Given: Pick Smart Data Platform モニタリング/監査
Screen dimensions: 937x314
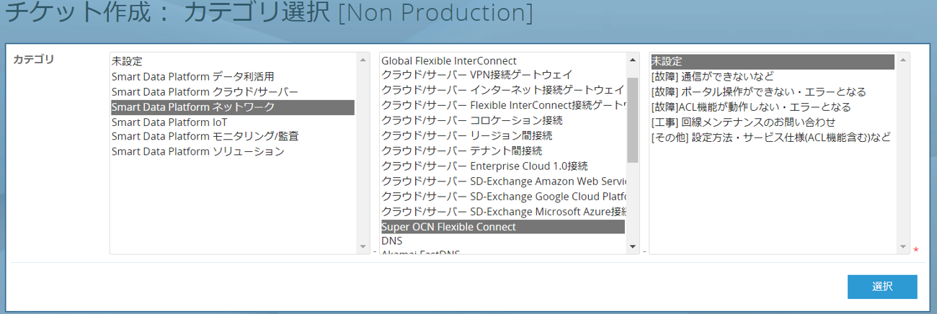Looking at the screenshot, I should 205,137.
